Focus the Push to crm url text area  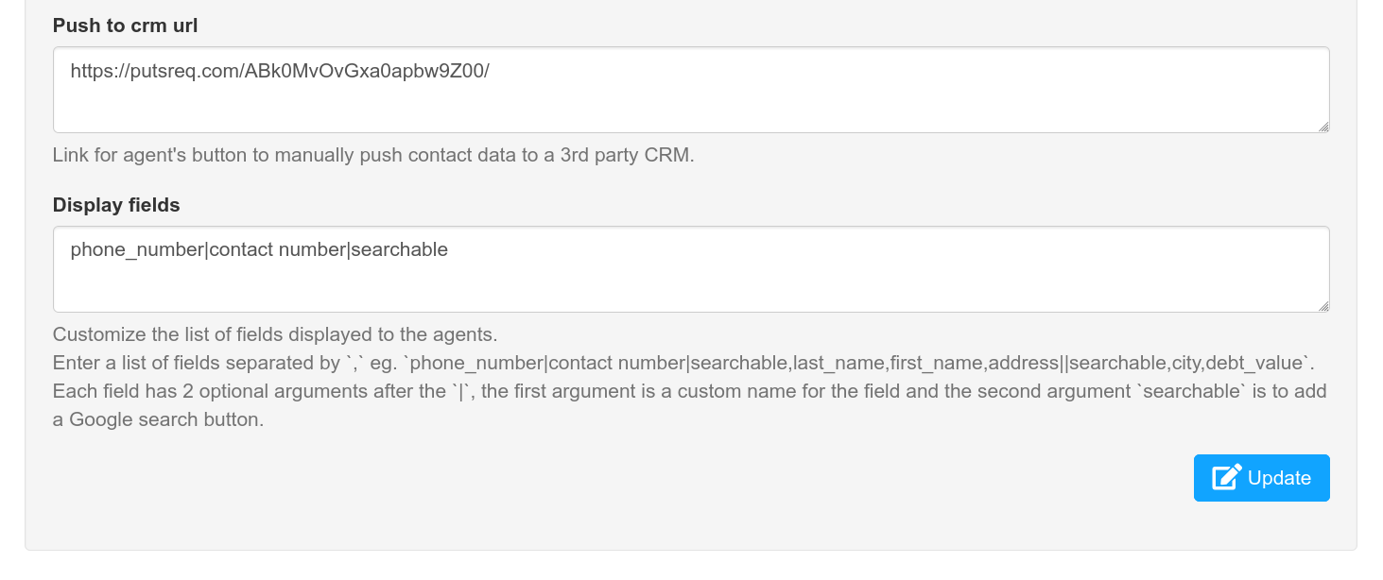point(691,90)
